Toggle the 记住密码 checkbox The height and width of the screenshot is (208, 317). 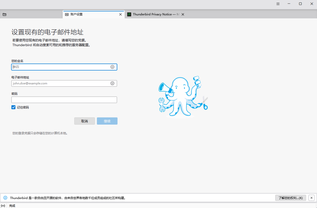coord(13,107)
